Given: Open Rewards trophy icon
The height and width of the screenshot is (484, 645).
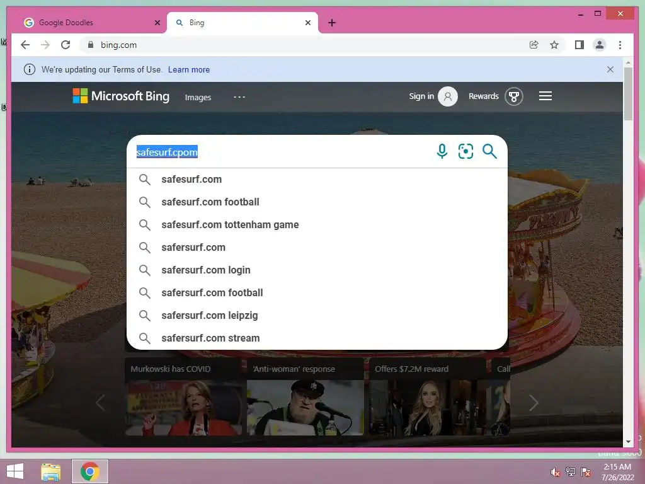Looking at the screenshot, I should 514,96.
